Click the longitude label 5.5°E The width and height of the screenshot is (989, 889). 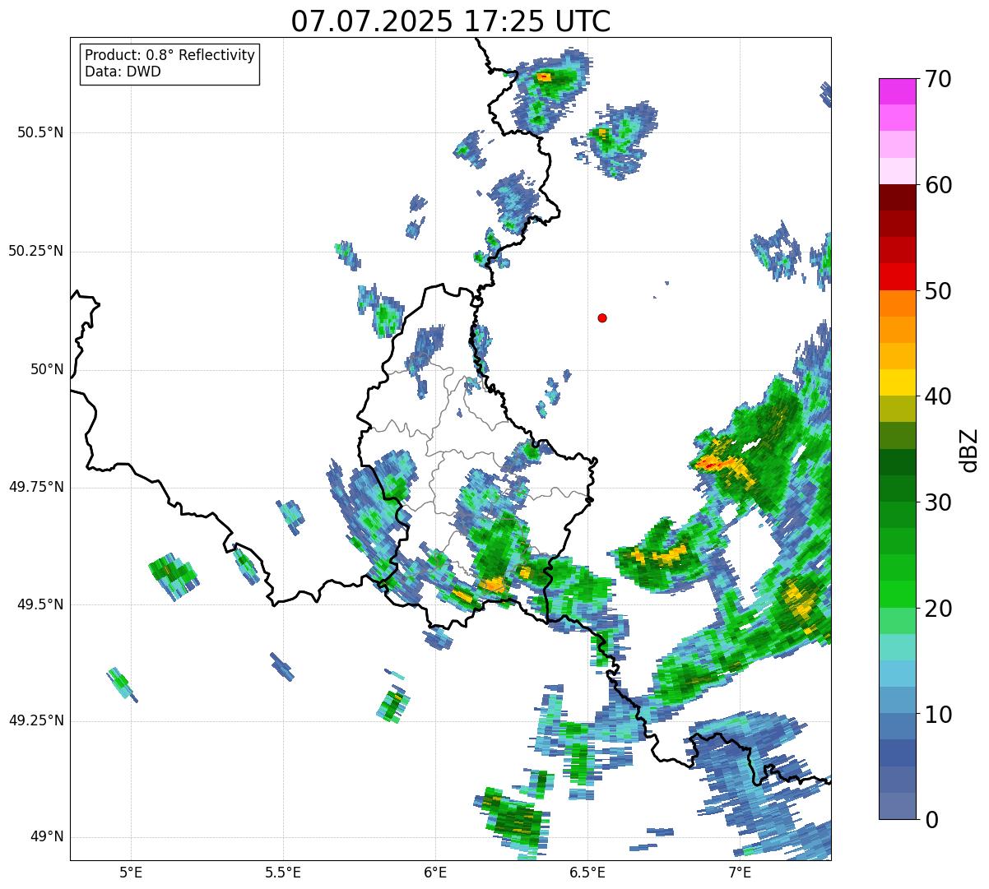pos(283,872)
